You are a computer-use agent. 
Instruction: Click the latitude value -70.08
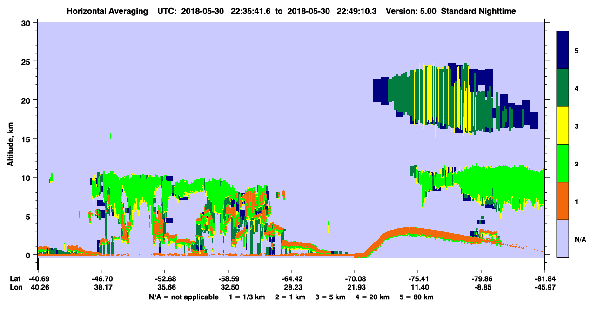pyautogui.click(x=355, y=279)
